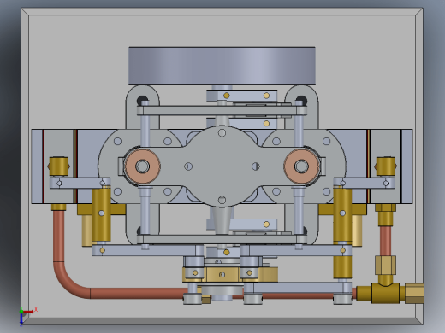Select the short vertical copper pipe on right
This screenshot has height=333, width=445.
385,241
